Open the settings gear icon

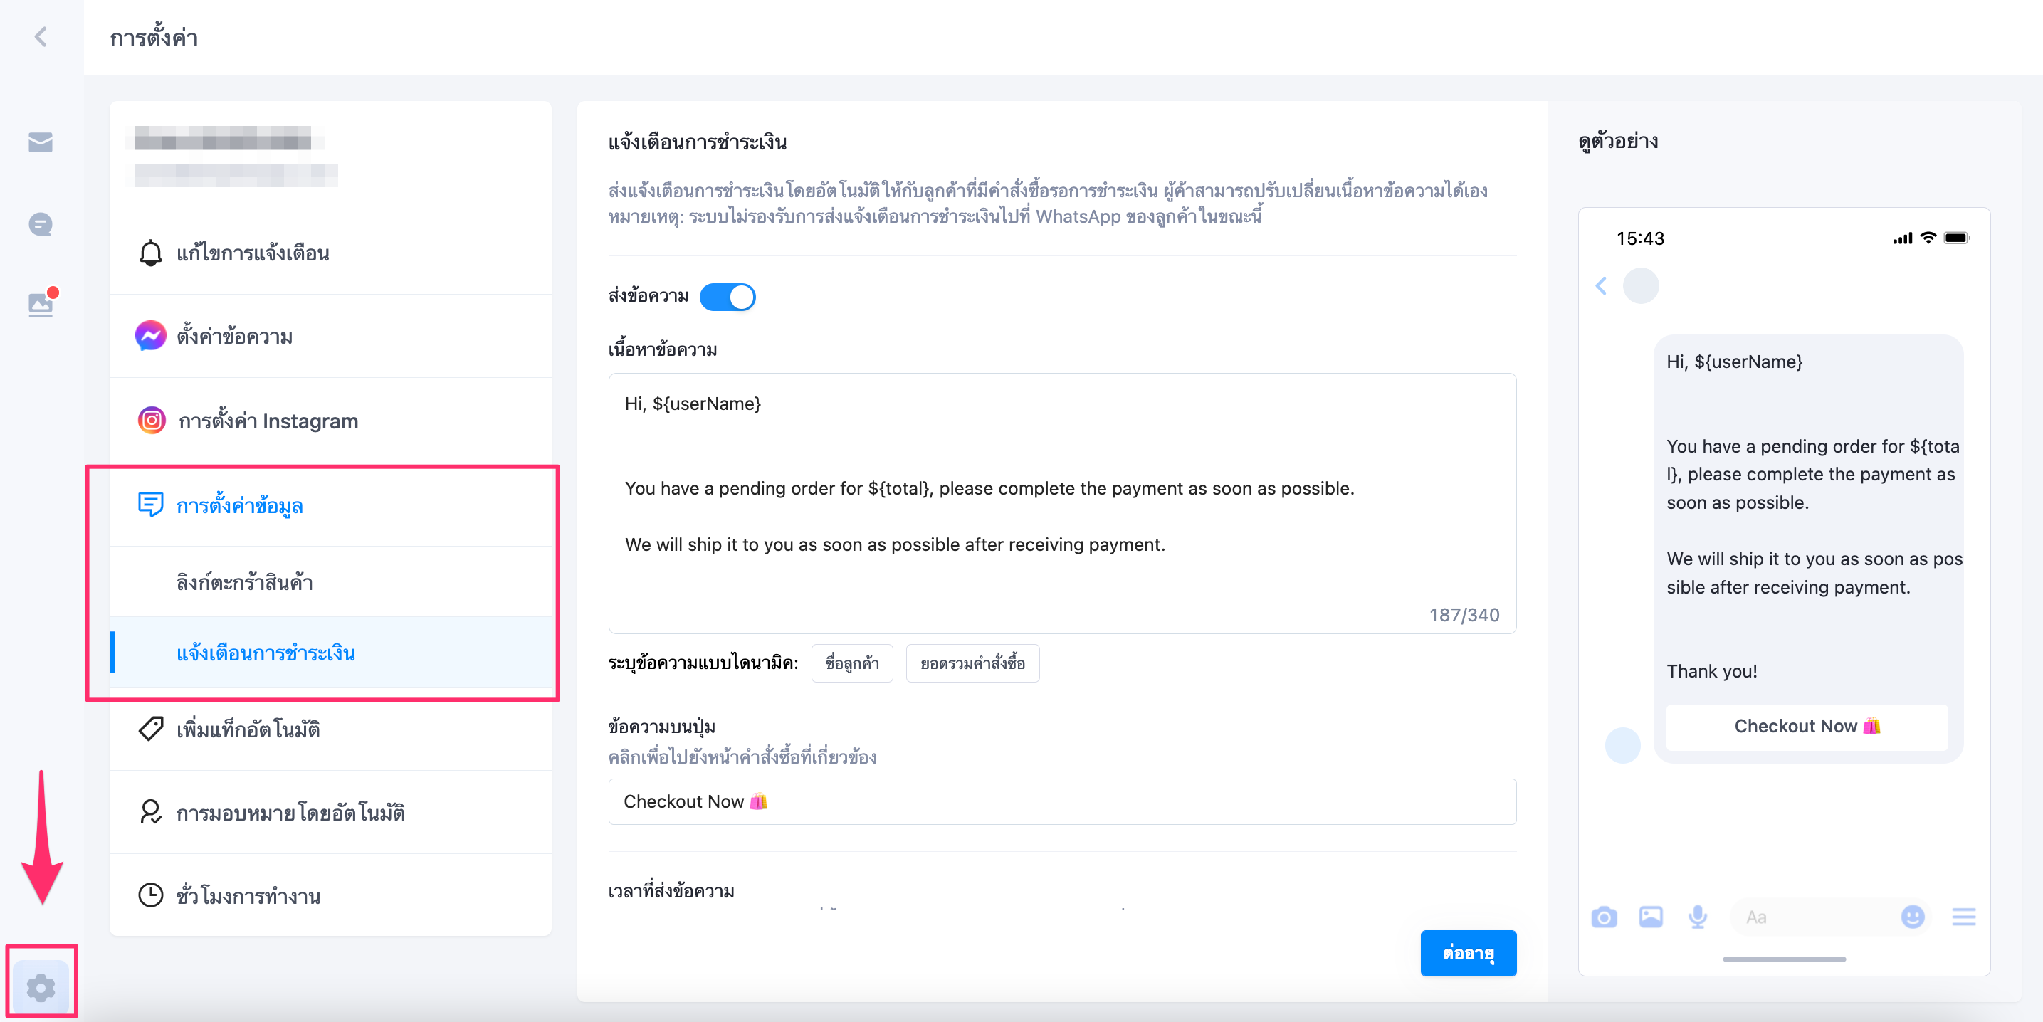(41, 987)
